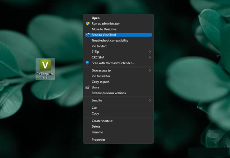Click the Share arrow icon
Image resolution: width=230 pixels, height=158 pixels.
(87, 87)
